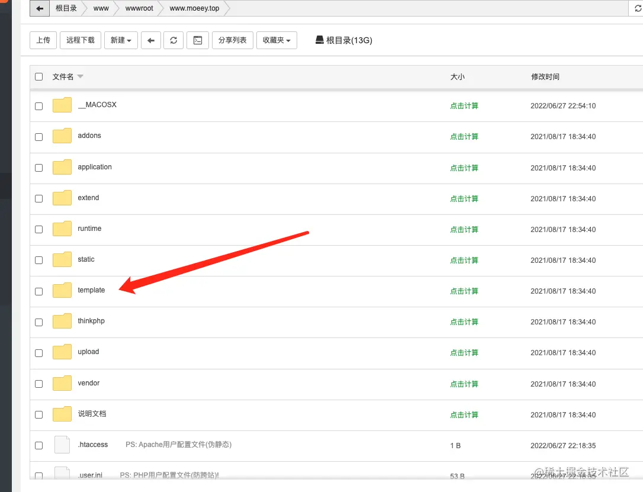Click the date 2022/06/27 22:54:10
Viewport: 643px width, 492px height.
pyautogui.click(x=563, y=106)
